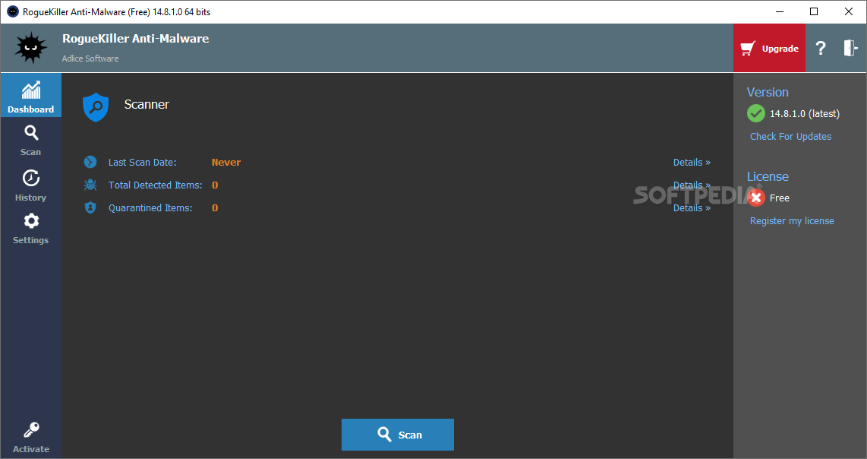Click the red Upgrade button

(x=769, y=48)
